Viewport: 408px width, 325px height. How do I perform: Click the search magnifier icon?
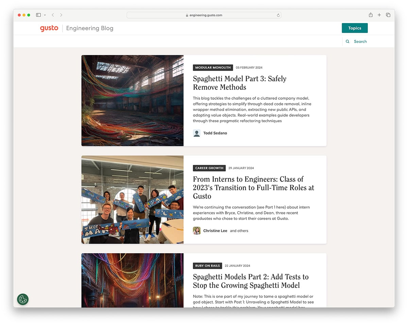click(x=347, y=42)
